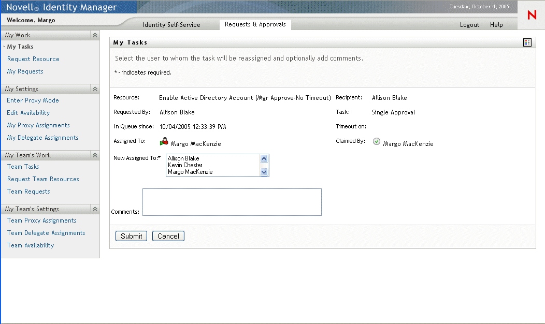
Task: Click the Submit button
Action: pyautogui.click(x=132, y=236)
